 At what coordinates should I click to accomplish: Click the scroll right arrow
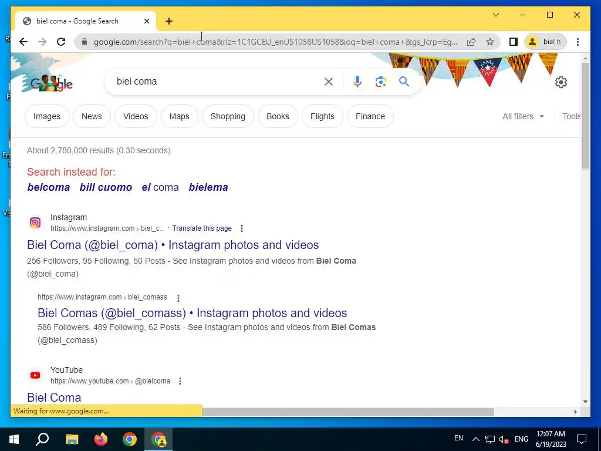coord(575,412)
